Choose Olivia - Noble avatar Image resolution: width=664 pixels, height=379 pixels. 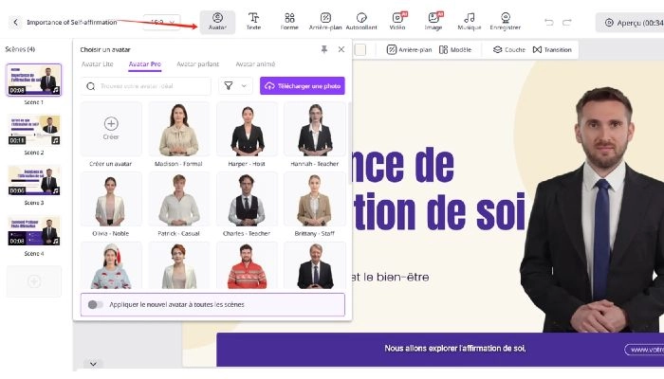point(111,200)
